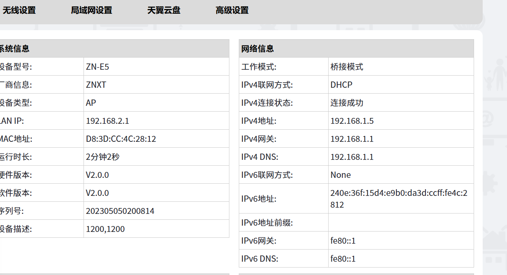
Task: Click the DHCP connection type value
Action: pos(341,85)
